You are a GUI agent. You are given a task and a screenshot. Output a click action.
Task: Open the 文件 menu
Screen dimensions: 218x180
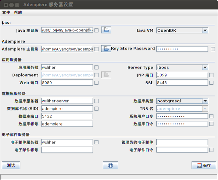6,12
